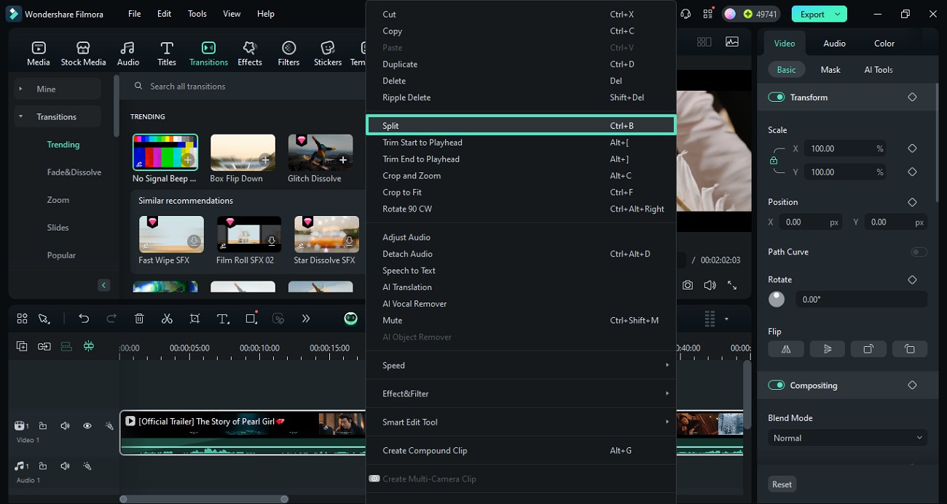Viewport: 947px width, 504px height.
Task: Click the redo arrow in timeline toolbar
Action: (111, 319)
